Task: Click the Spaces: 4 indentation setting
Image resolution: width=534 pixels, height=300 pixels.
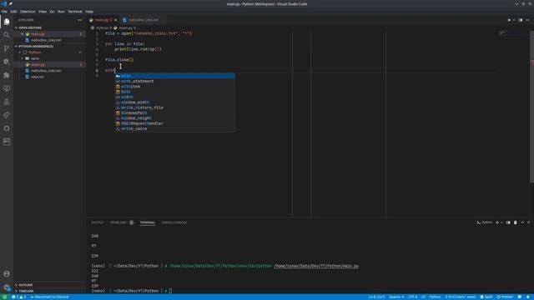Action: tap(396, 297)
